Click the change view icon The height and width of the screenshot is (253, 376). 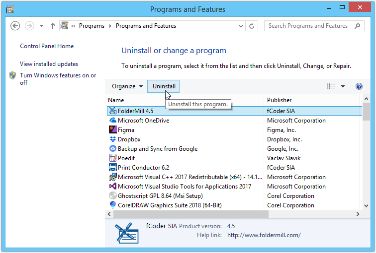(x=331, y=86)
